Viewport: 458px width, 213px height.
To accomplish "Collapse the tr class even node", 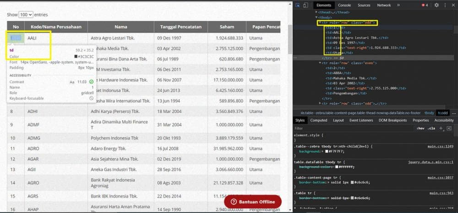I will coord(320,63).
